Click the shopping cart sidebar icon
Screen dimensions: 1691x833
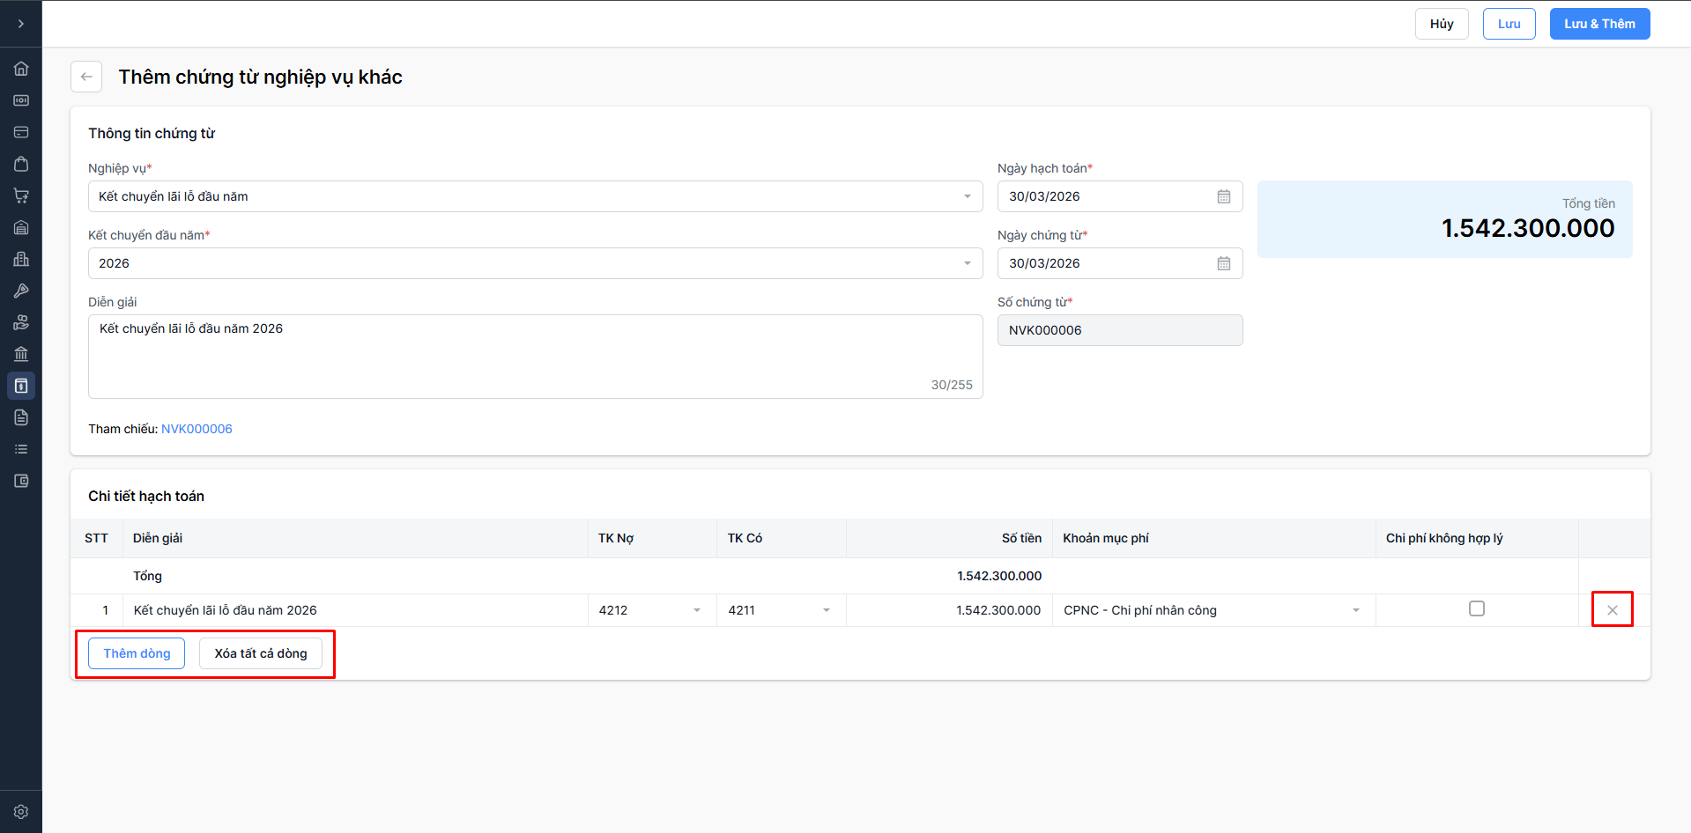pyautogui.click(x=21, y=195)
